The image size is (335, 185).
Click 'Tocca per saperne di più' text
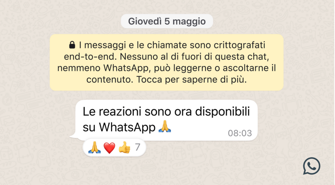tap(192, 80)
